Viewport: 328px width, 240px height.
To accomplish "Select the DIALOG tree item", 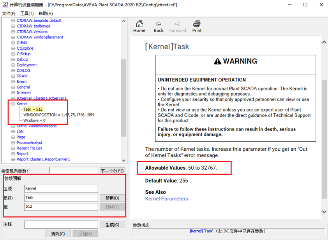I will 23,70.
